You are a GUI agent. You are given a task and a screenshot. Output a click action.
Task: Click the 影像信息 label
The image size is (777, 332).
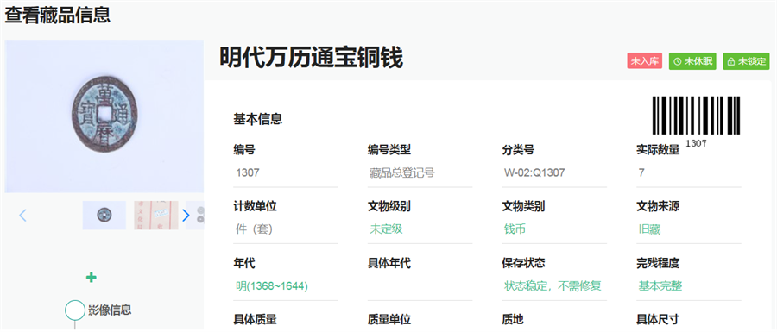110,310
